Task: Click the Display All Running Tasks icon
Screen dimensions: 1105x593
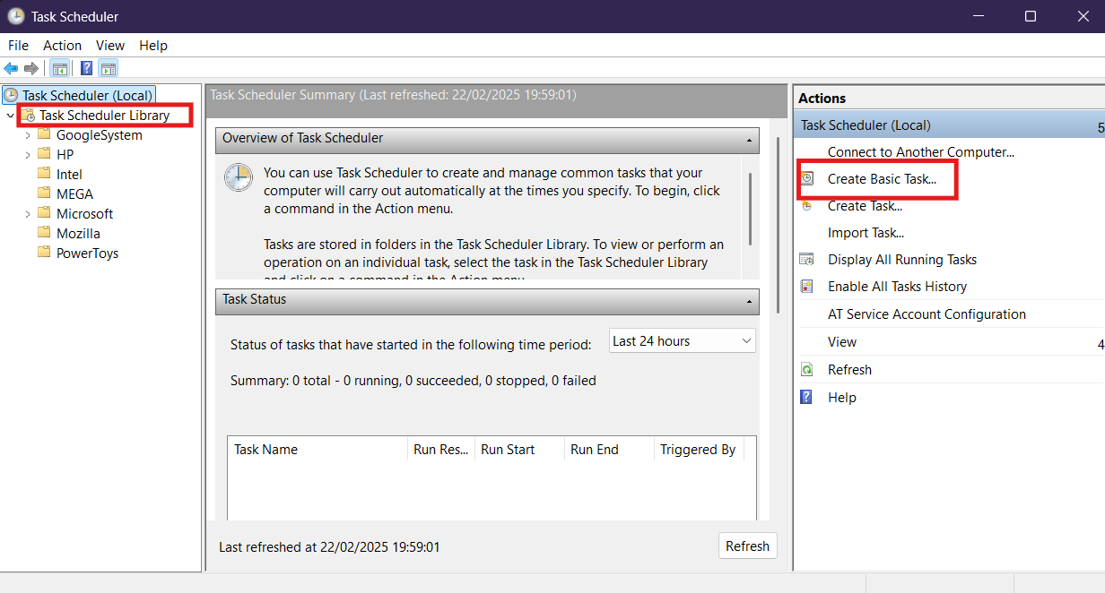Action: coord(807,259)
